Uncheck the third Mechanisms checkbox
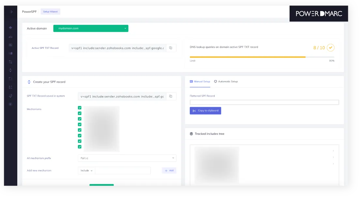 [80, 119]
